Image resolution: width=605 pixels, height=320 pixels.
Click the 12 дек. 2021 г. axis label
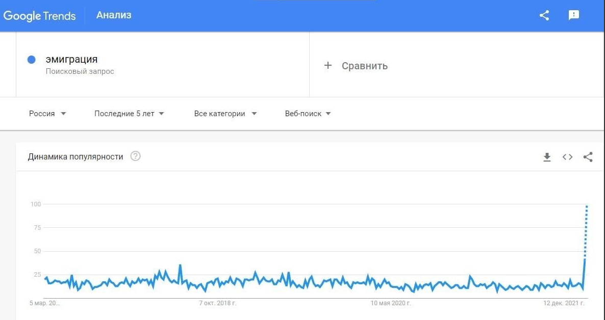(x=563, y=303)
